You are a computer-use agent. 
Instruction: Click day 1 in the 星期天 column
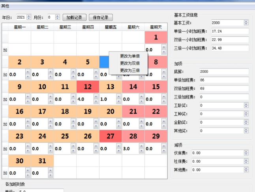coord(156,38)
